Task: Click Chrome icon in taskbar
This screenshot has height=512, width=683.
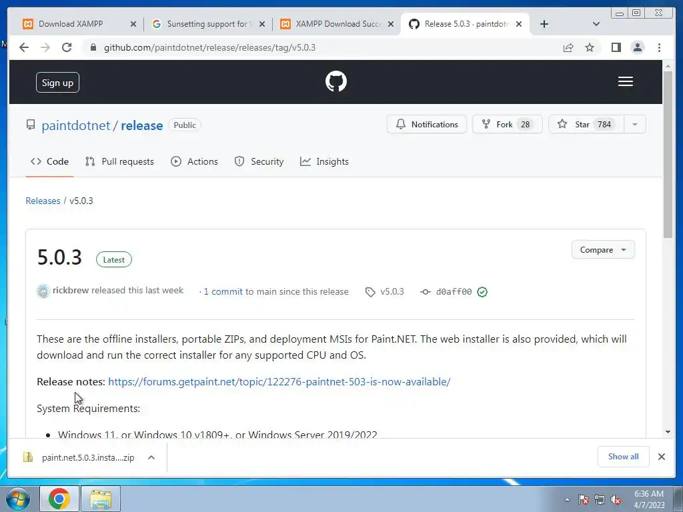Action: pos(59,499)
